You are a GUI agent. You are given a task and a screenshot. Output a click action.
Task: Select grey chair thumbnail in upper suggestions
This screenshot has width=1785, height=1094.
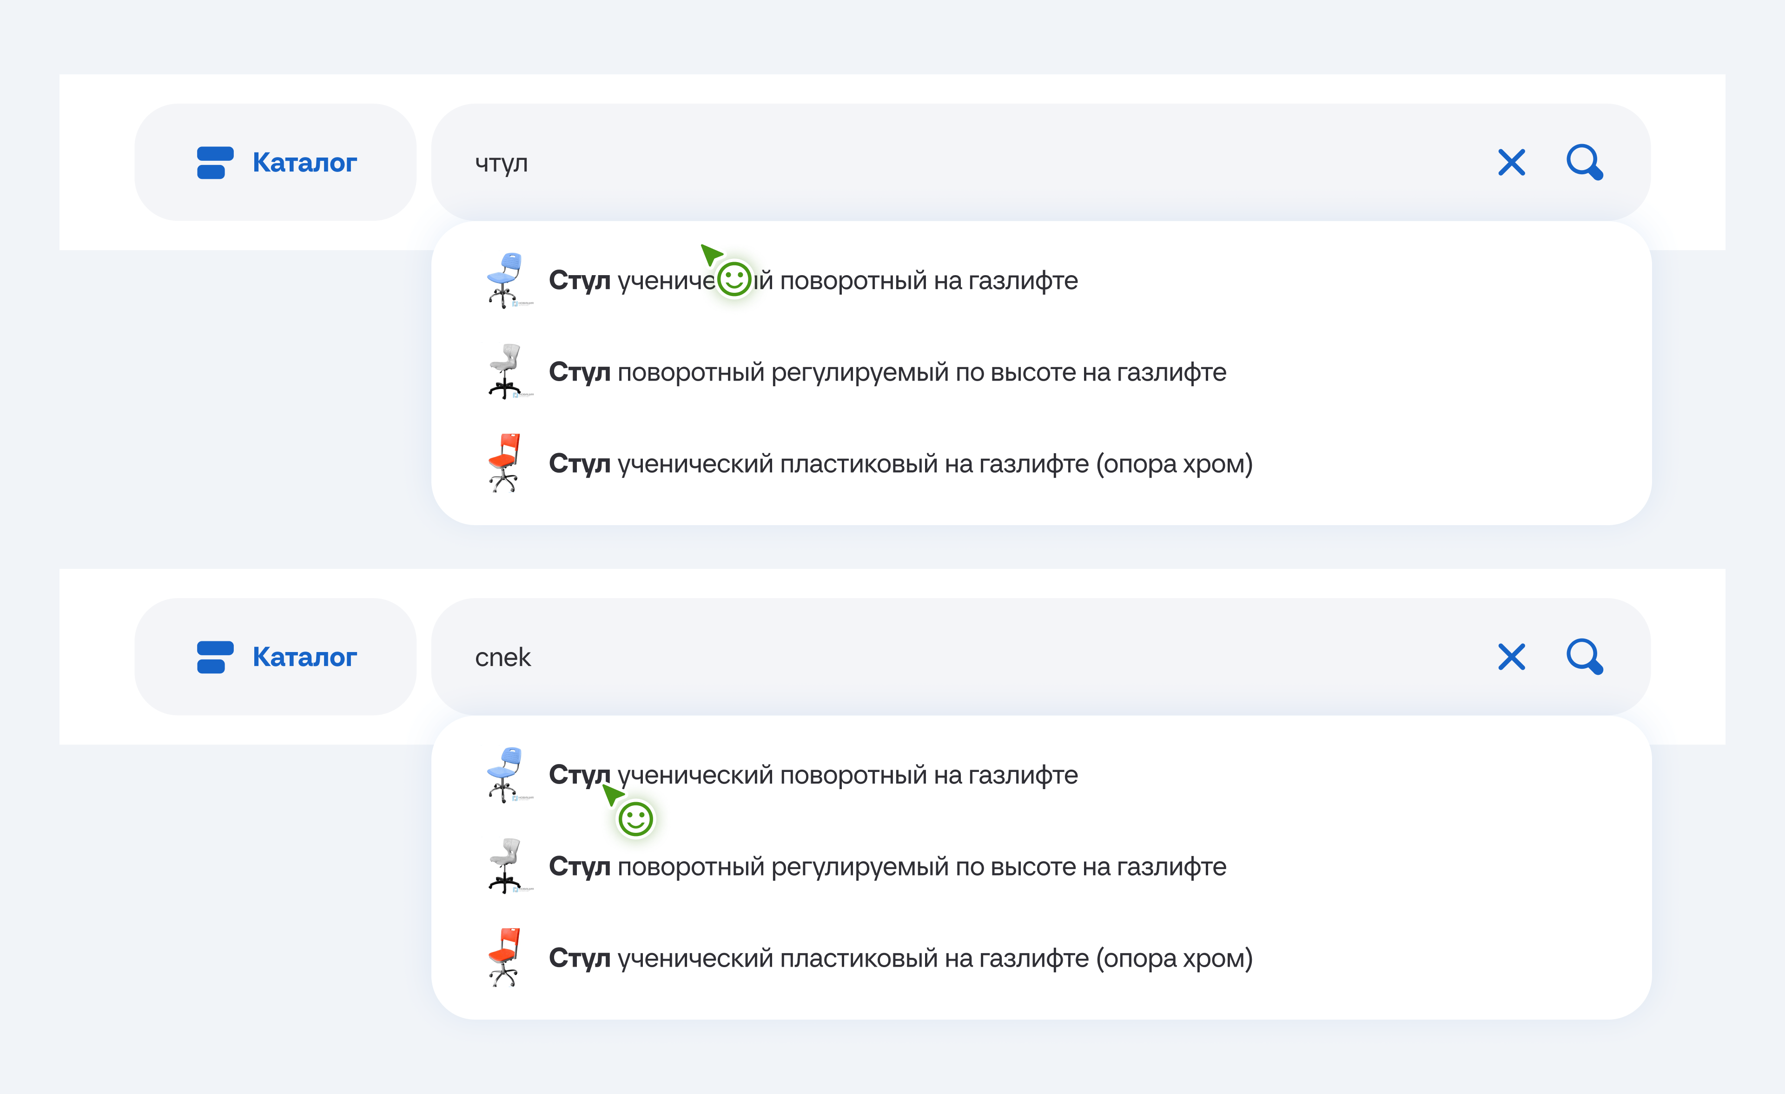coord(505,372)
